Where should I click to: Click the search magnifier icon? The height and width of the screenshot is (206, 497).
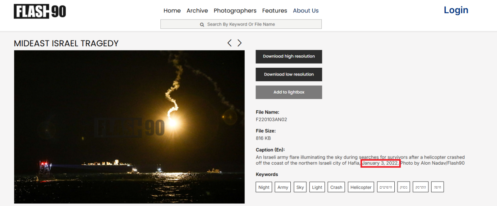coord(202,24)
